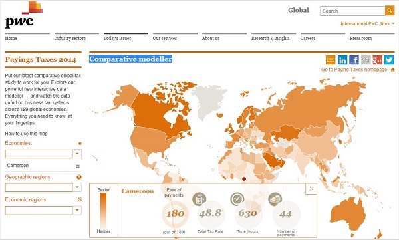399x240 pixels.
Task: Click the Number of payments value 44
Action: tap(285, 214)
